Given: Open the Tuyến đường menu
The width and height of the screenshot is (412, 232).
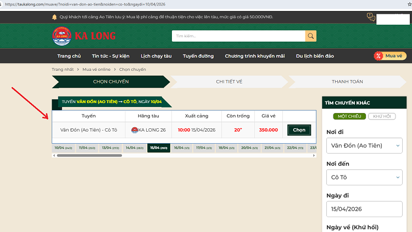Looking at the screenshot, I should (x=198, y=56).
